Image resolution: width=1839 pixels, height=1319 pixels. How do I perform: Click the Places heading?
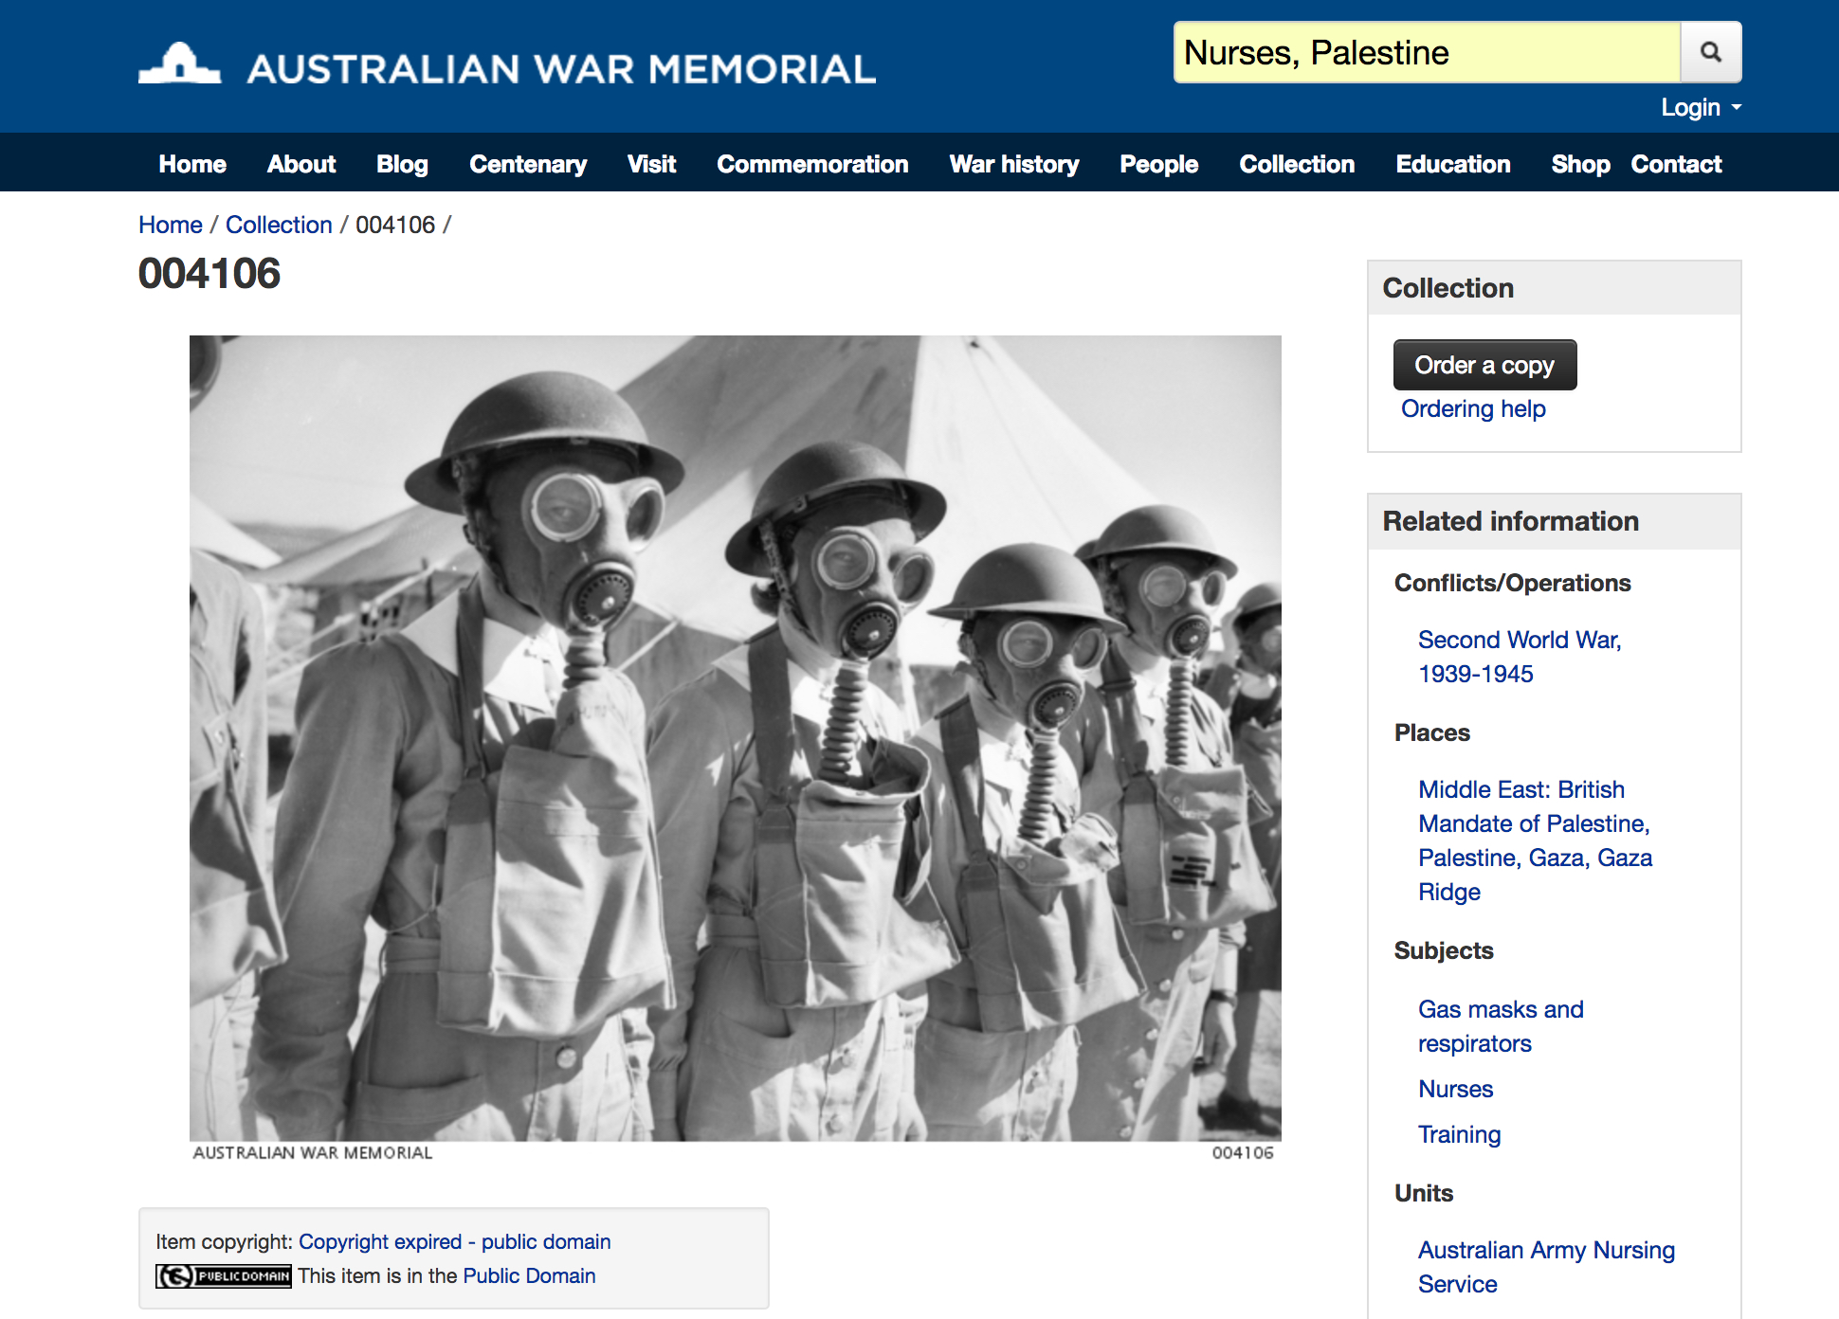pyautogui.click(x=1431, y=732)
